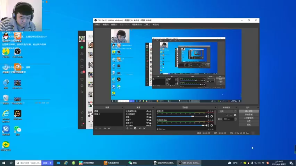296x166 pixels.
Task: Undock the 控件 panel via header icon
Action: [x=258, y=107]
